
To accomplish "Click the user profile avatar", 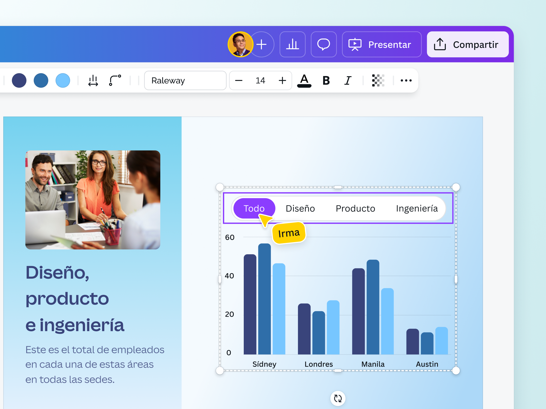I will 240,44.
